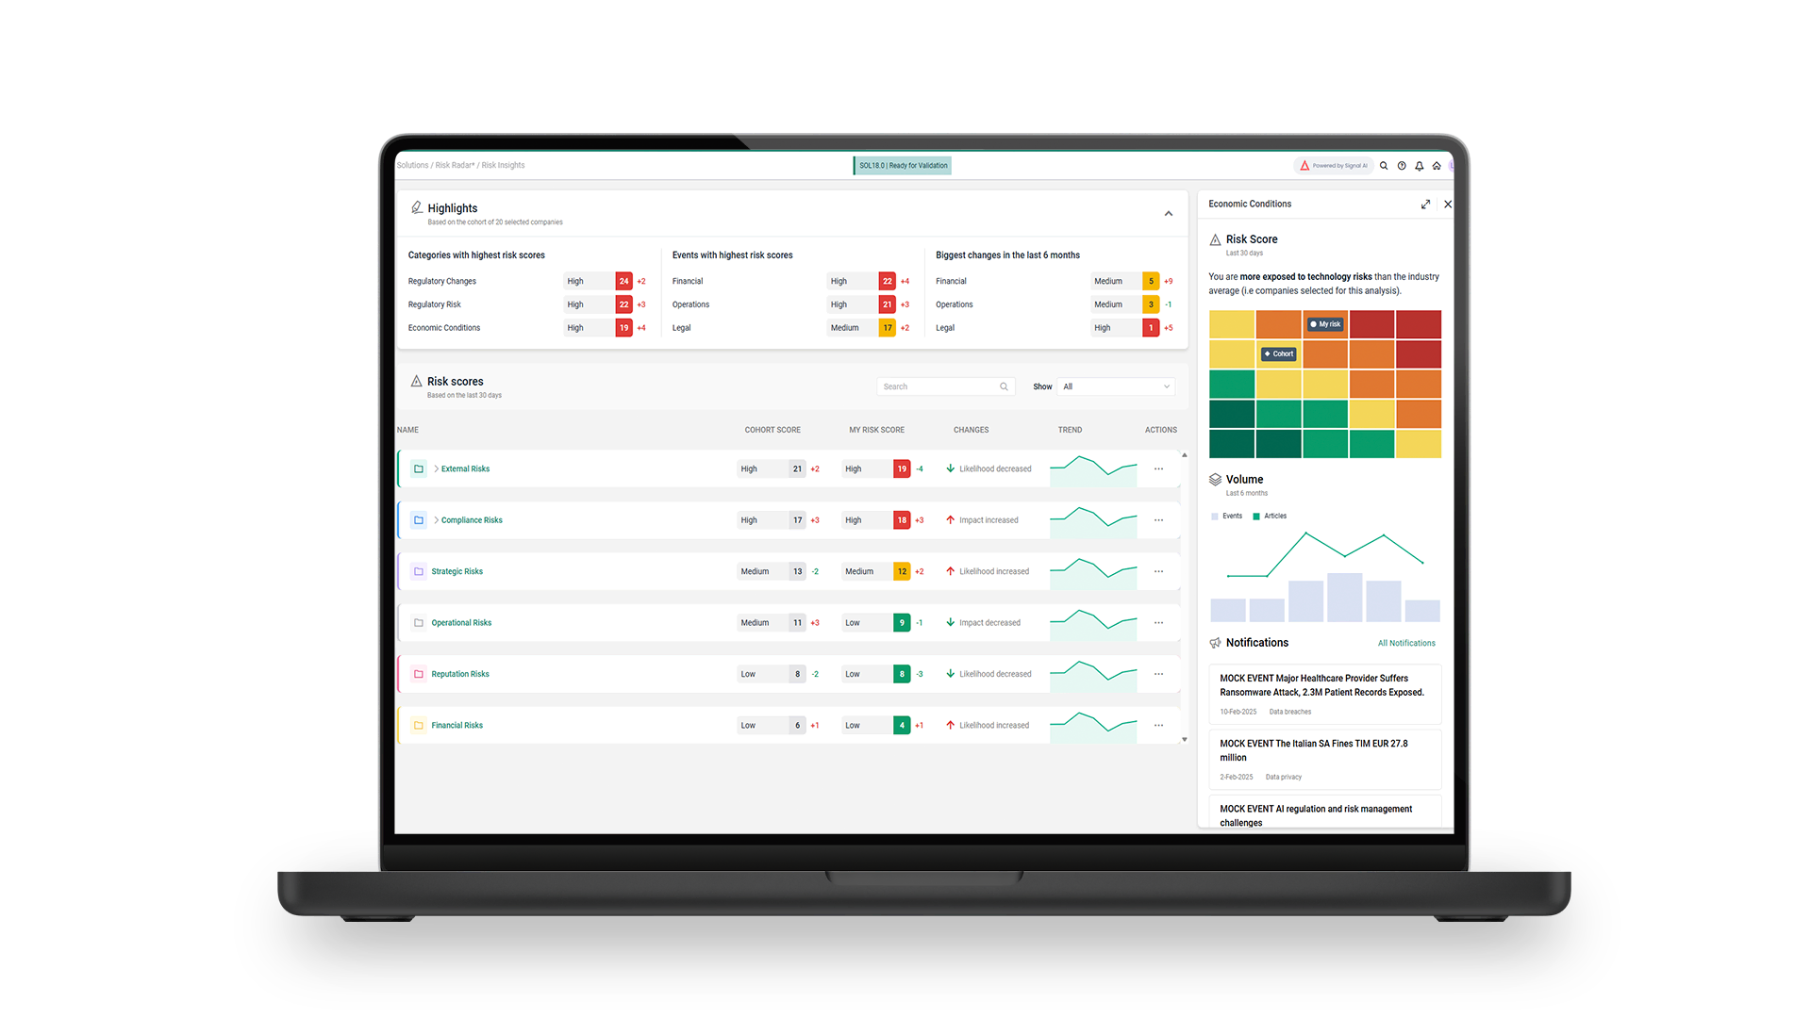Expand the Compliance Risks tree row
This screenshot has height=1018, width=1811.
436,520
